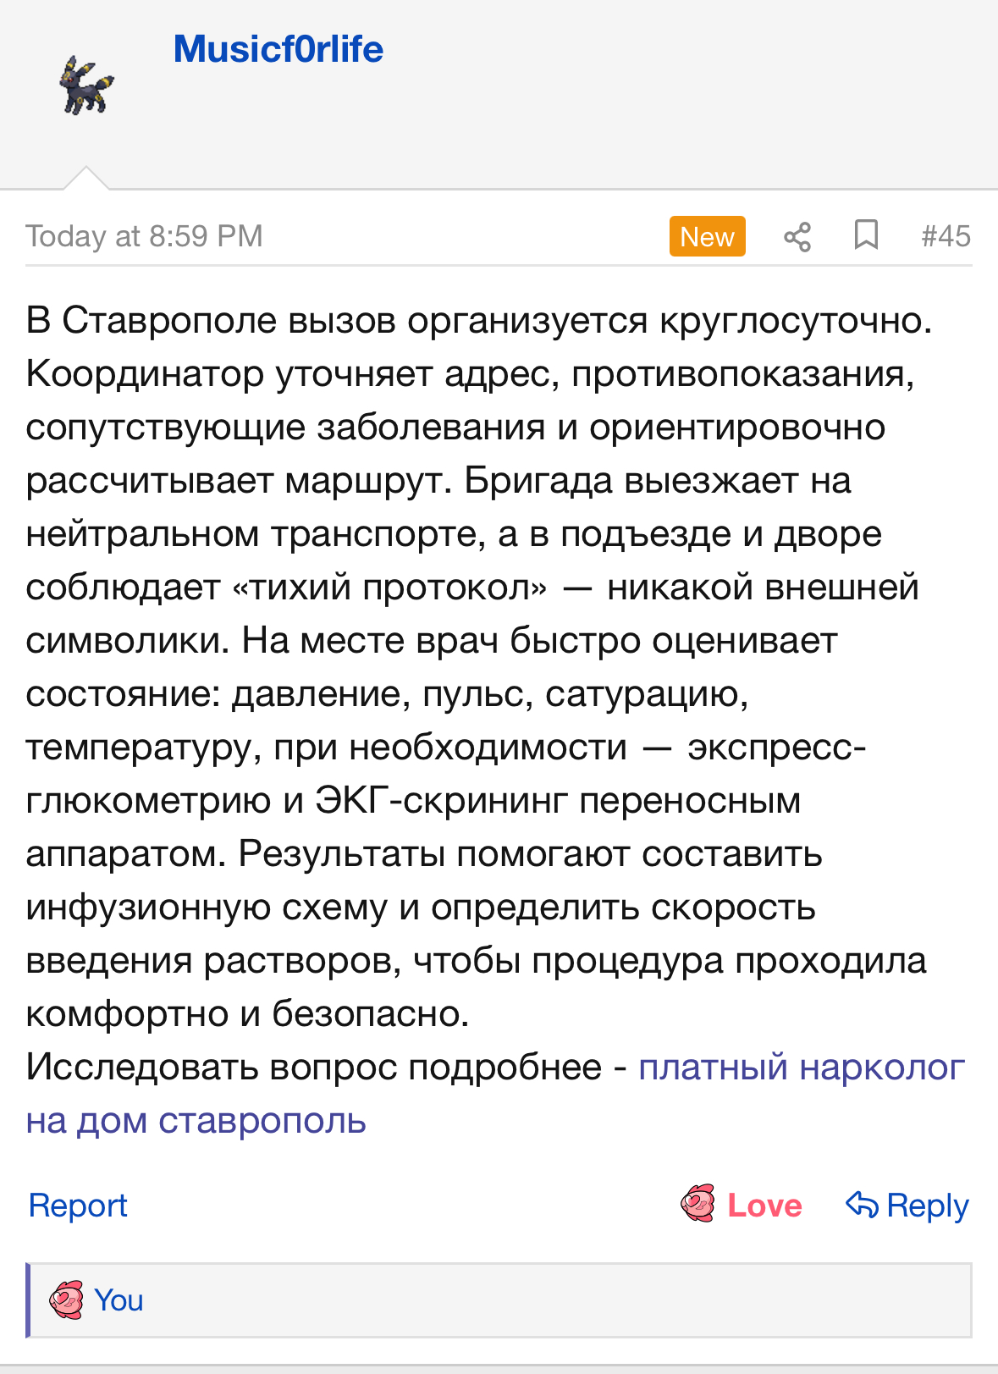Viewport: 998px width, 1374px height.
Task: Report this post
Action: tap(78, 1206)
